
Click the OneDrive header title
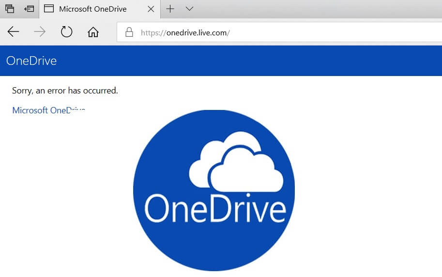coord(31,61)
